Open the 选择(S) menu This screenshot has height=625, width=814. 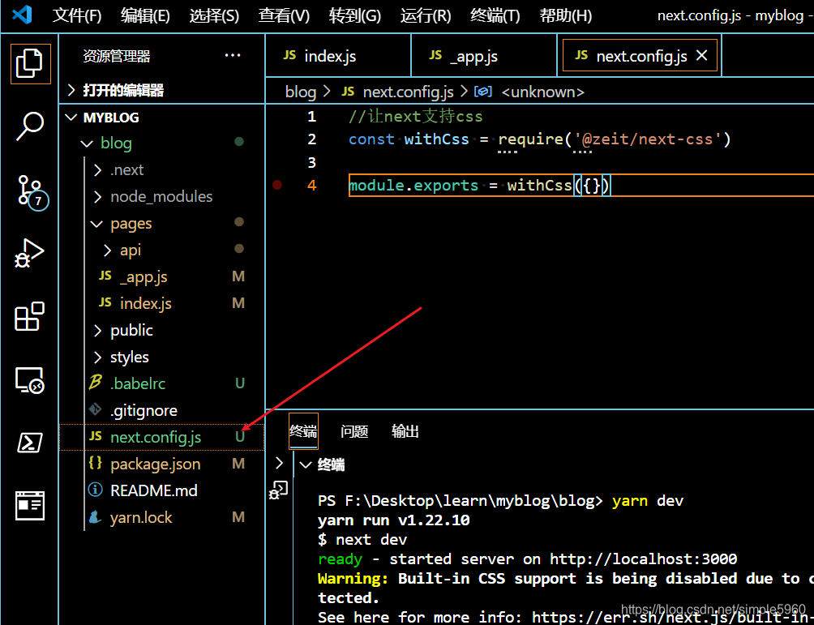tap(214, 15)
